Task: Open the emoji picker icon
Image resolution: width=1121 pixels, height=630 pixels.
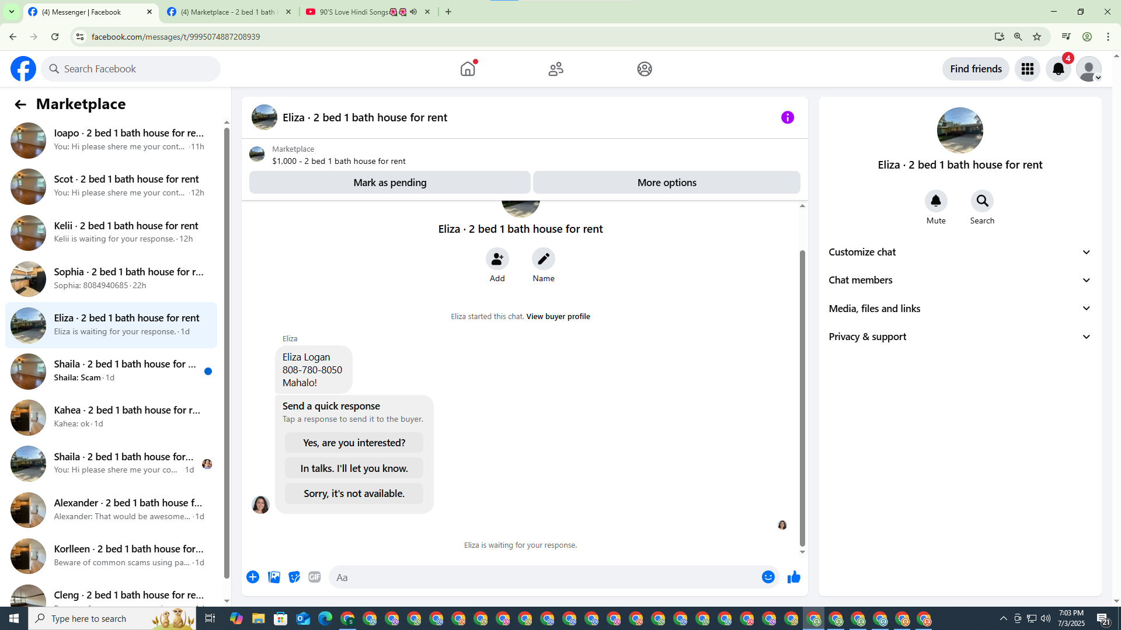Action: [768, 577]
